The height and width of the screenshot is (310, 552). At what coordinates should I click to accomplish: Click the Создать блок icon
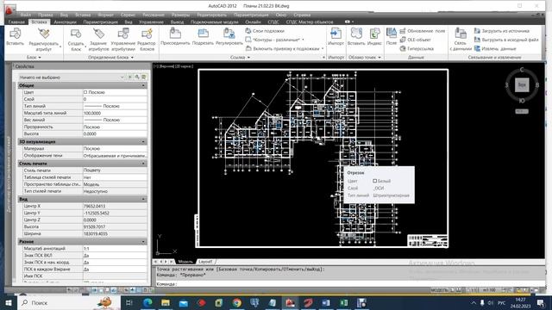[x=75, y=34]
